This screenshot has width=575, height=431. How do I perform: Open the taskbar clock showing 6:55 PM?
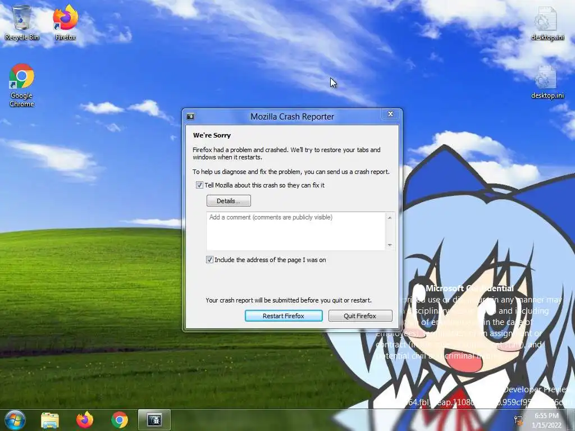click(x=546, y=420)
